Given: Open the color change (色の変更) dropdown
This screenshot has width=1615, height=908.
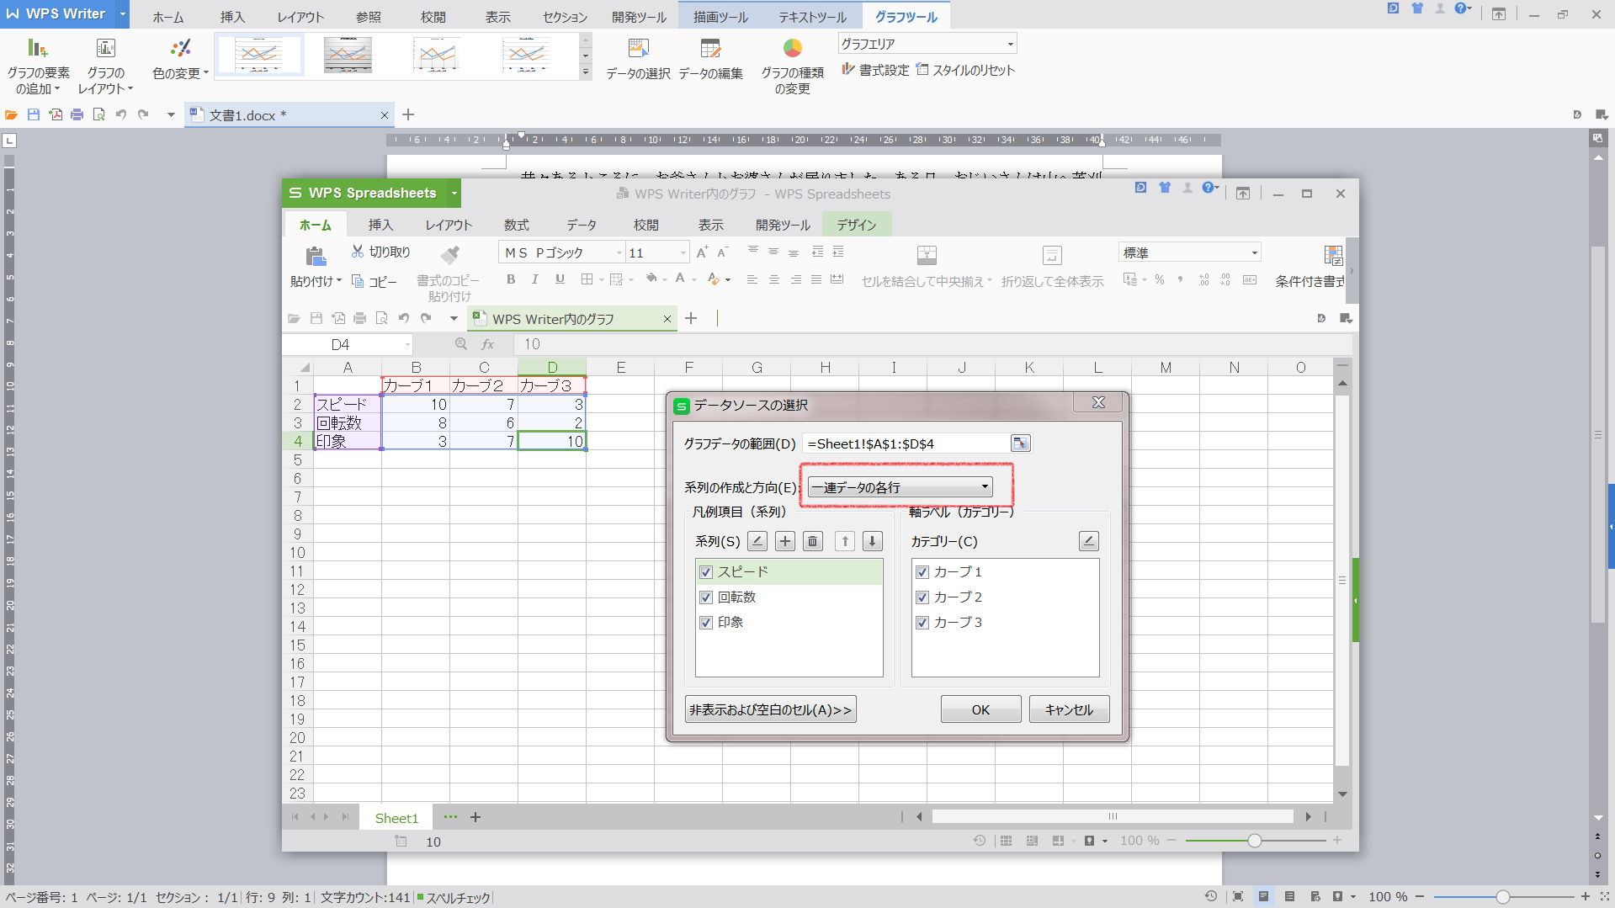Looking at the screenshot, I should point(180,59).
